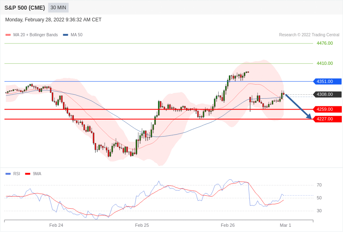Click the red 9MA legend marker
The width and height of the screenshot is (343, 232).
[x=27, y=174]
